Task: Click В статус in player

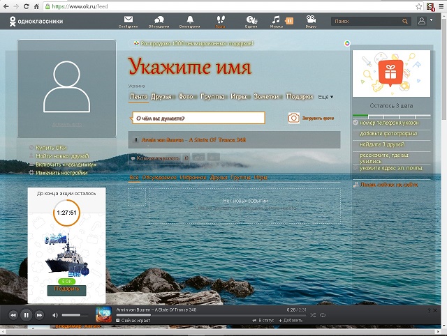Action: click(263, 321)
